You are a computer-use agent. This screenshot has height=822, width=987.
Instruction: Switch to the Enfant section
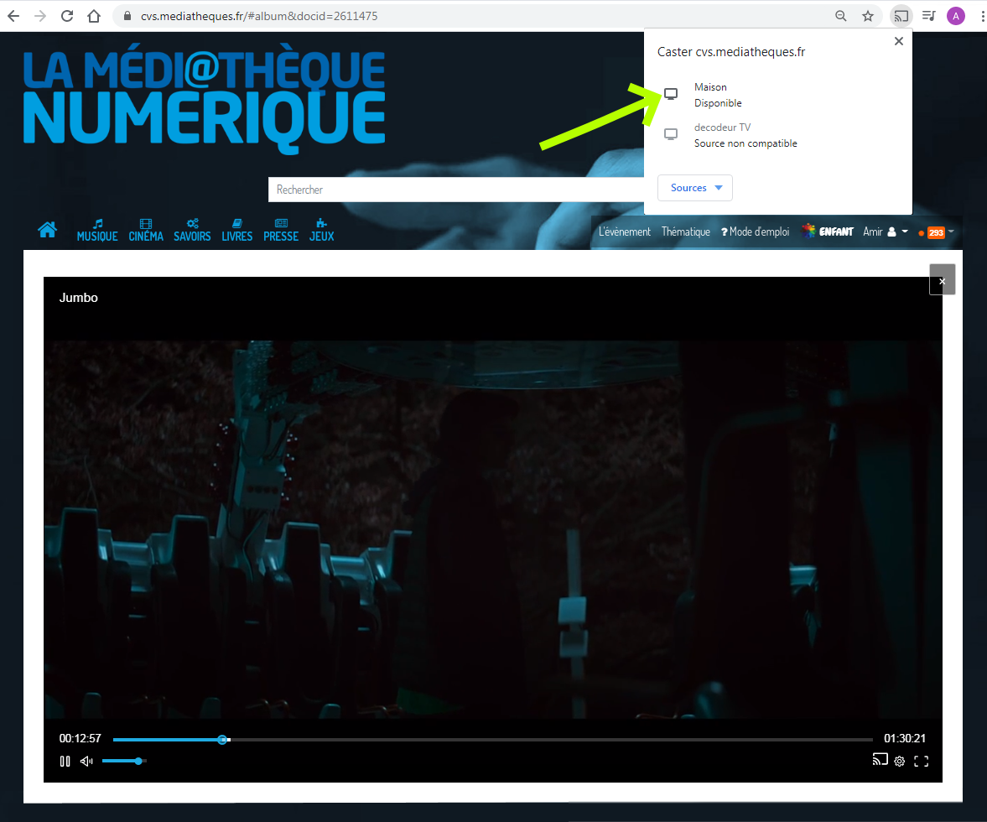pos(827,231)
